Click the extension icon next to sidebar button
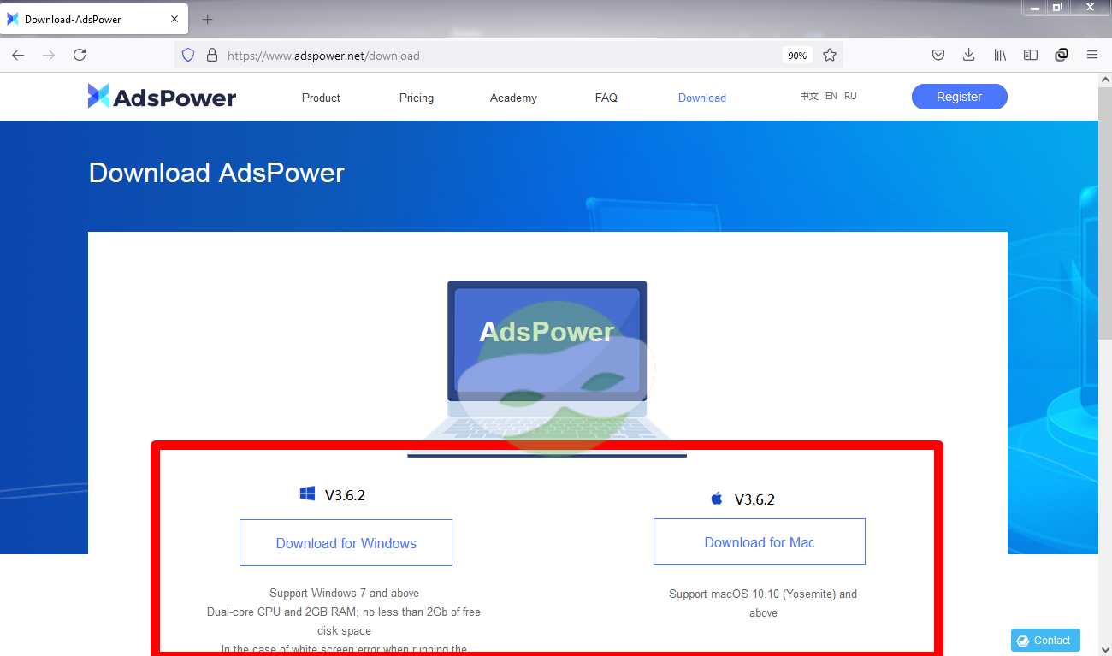1112x656 pixels. click(x=1062, y=55)
